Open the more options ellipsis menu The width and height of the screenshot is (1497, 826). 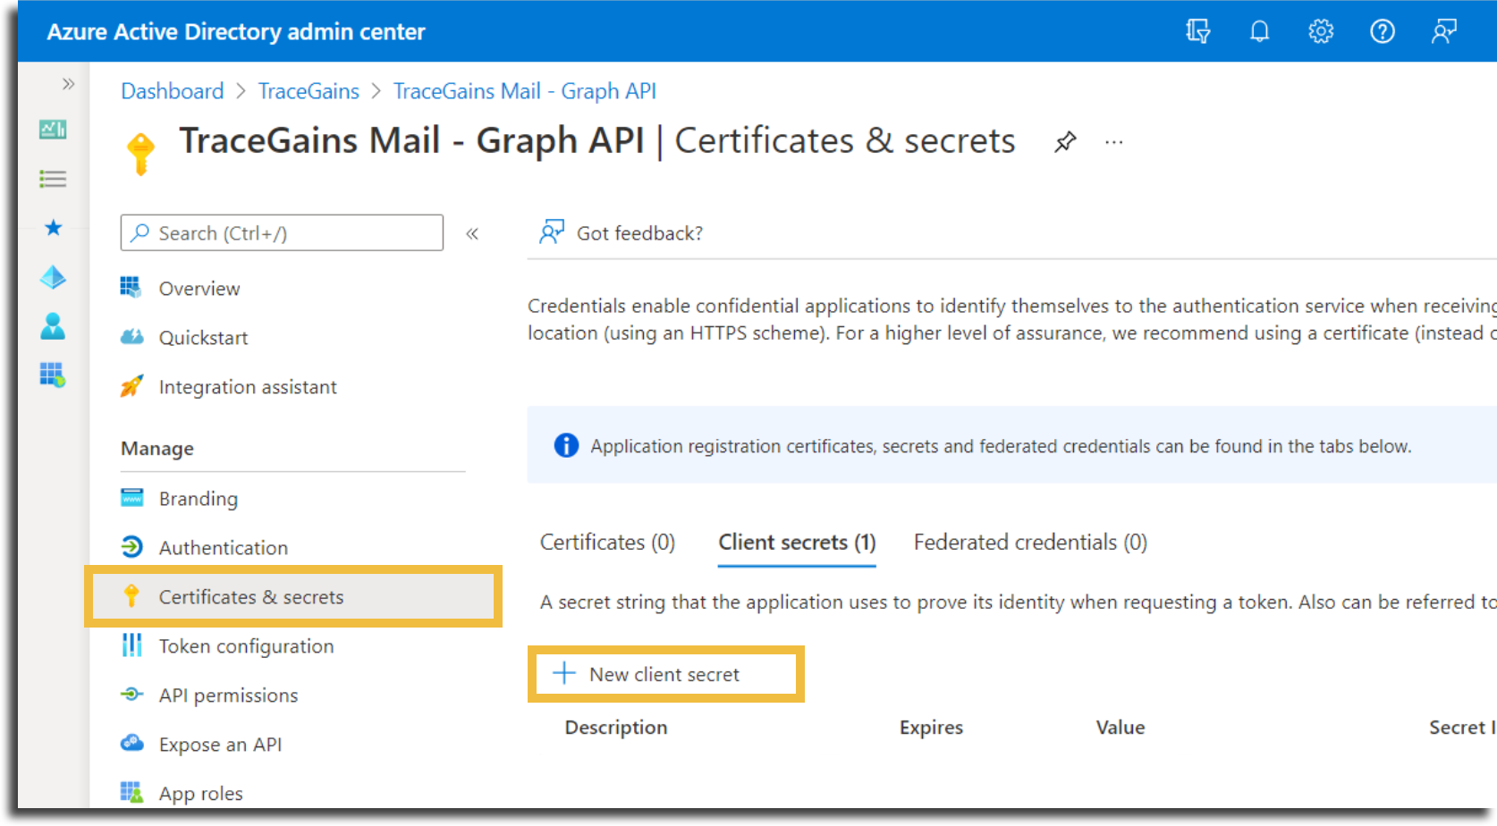[1113, 142]
